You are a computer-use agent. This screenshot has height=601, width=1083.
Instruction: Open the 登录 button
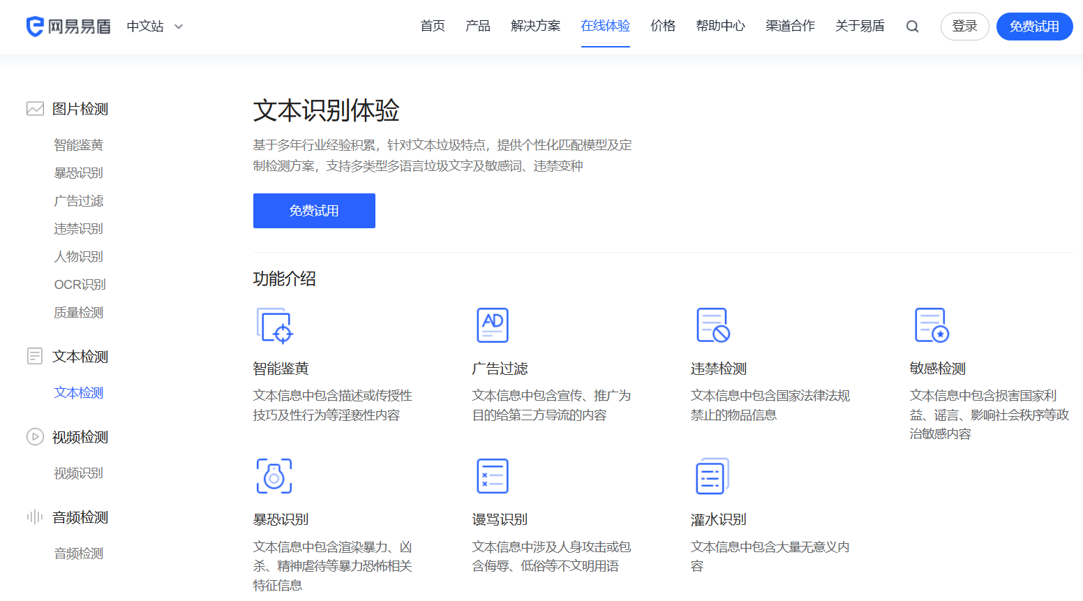[964, 26]
